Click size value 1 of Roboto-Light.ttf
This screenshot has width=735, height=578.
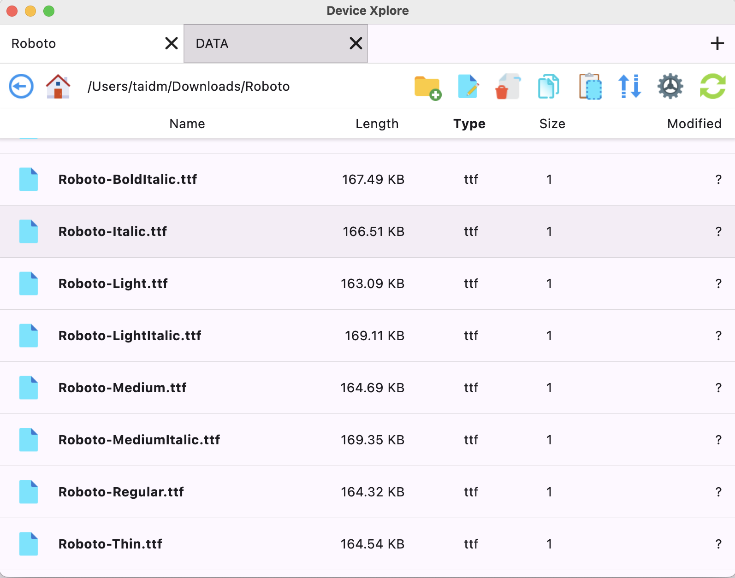tap(549, 283)
